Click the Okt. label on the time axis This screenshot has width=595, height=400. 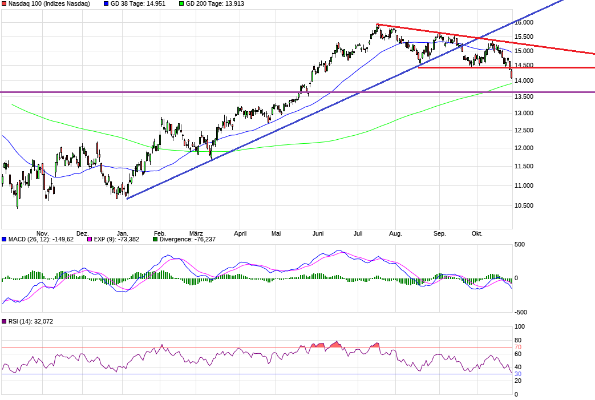point(477,233)
